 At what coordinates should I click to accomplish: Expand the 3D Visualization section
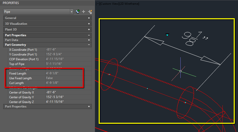click(89, 24)
